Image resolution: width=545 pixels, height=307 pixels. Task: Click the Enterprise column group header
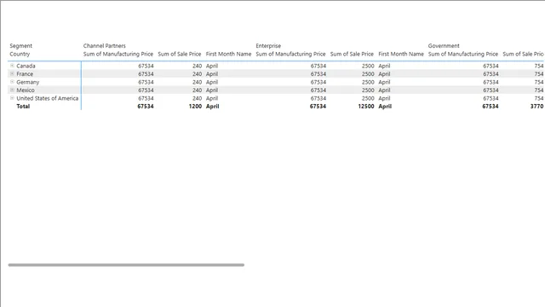[268, 45]
